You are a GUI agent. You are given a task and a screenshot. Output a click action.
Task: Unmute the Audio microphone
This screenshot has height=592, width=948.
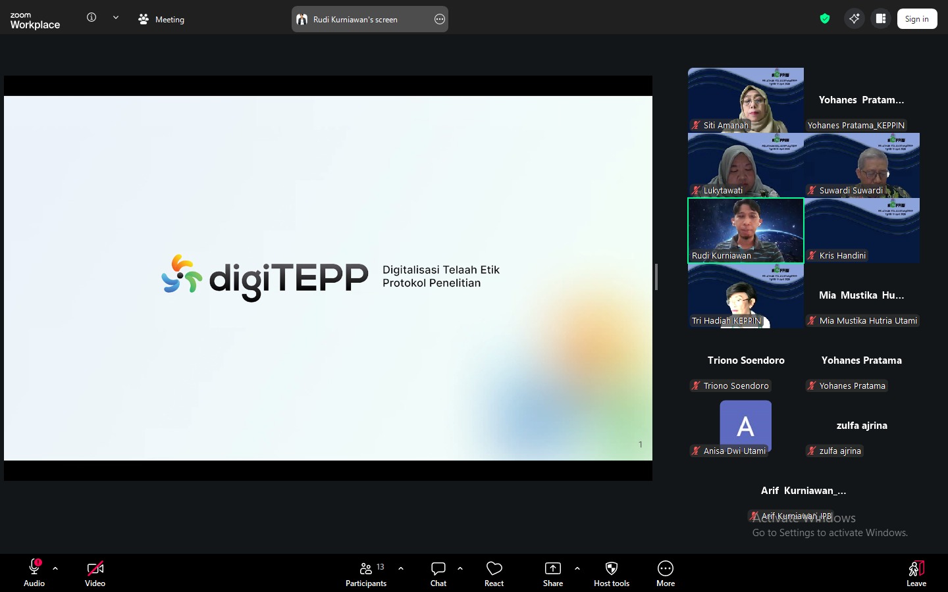coord(34,570)
